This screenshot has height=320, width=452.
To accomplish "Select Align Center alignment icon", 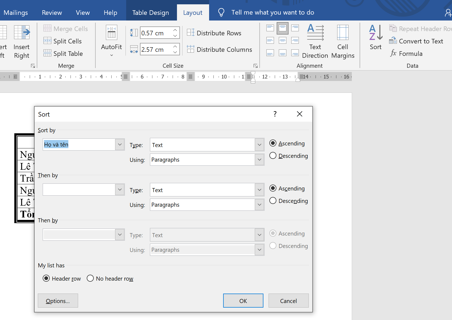I will pos(283,40).
